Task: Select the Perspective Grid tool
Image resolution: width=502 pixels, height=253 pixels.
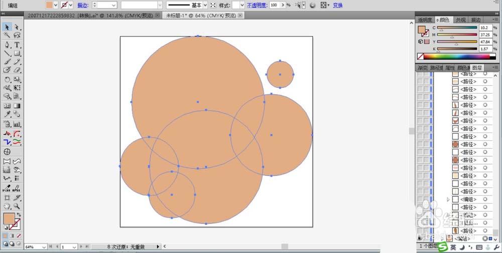Action: 17,96
